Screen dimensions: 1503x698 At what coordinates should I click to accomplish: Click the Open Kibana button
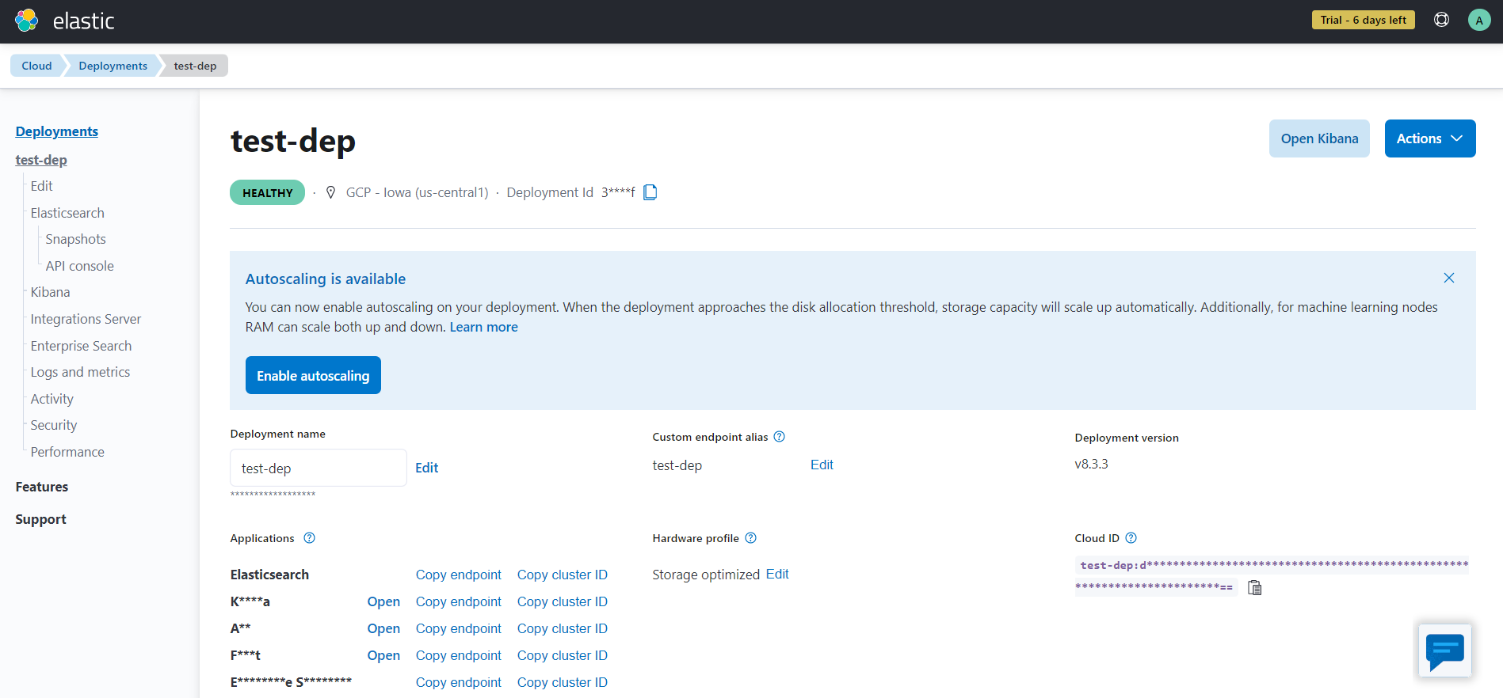click(1319, 138)
